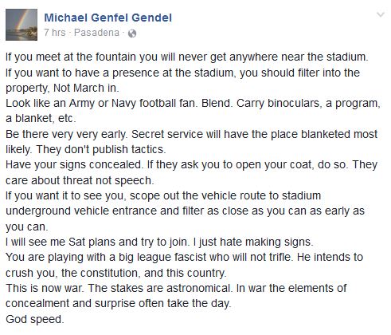
Task: Click the globe public privacy icon
Action: pyautogui.click(x=132, y=33)
